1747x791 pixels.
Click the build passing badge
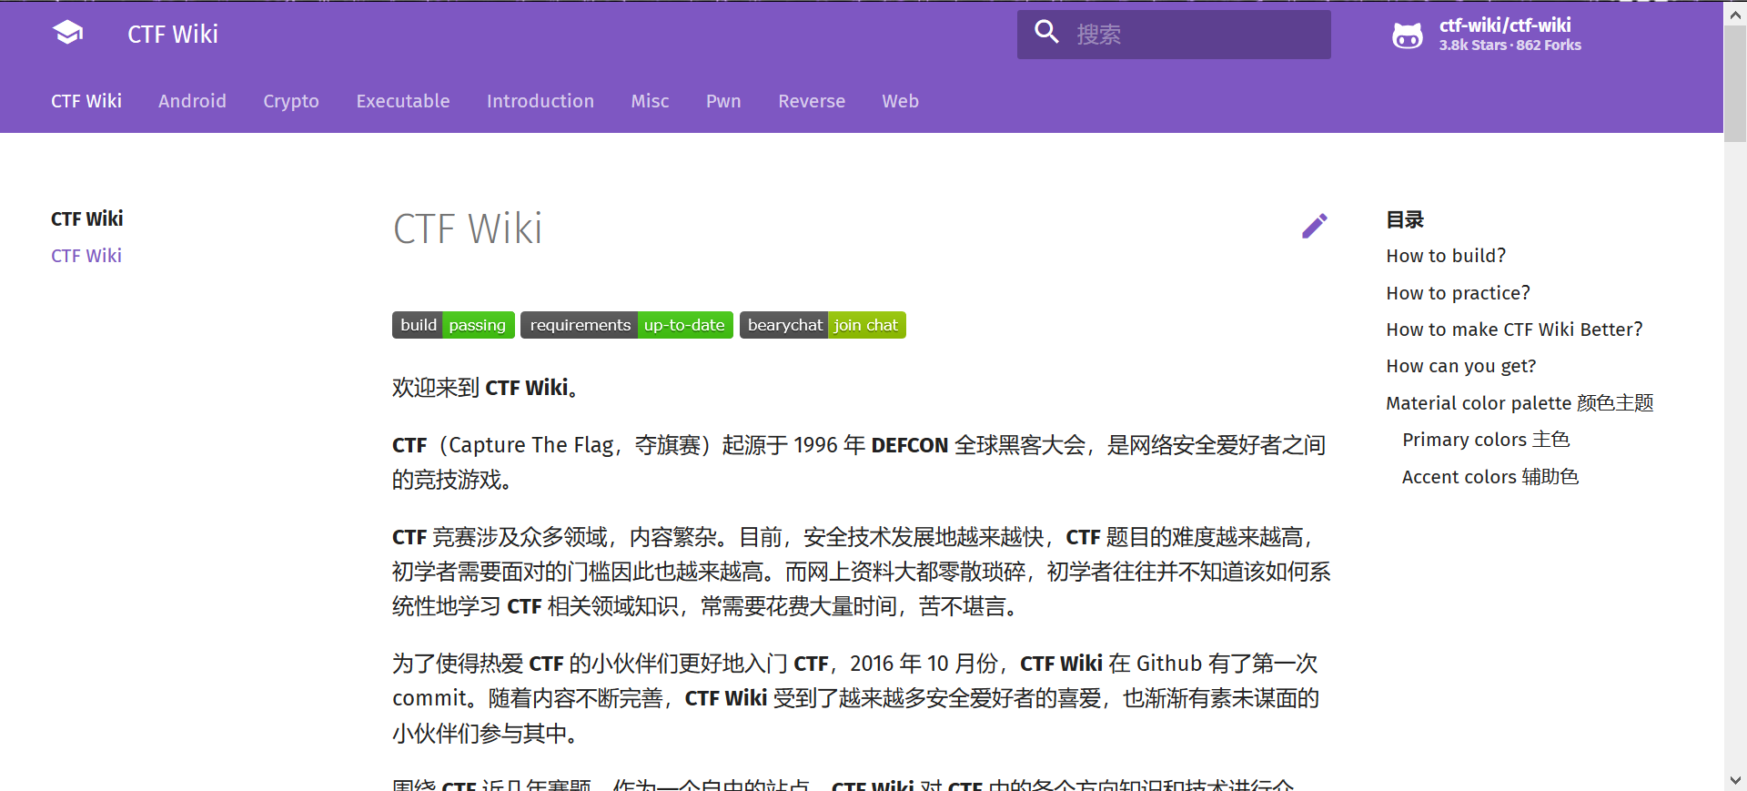pos(453,325)
